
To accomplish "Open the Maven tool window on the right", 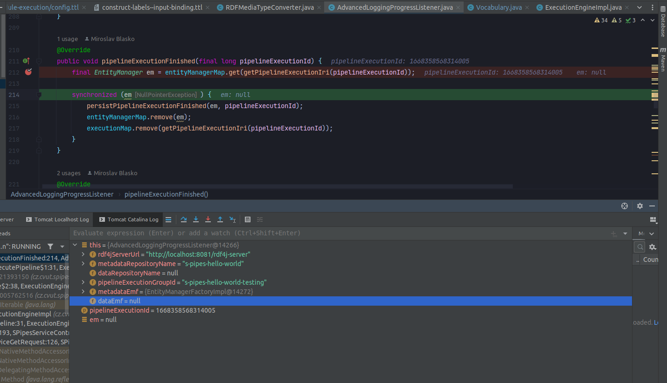I will (x=663, y=64).
